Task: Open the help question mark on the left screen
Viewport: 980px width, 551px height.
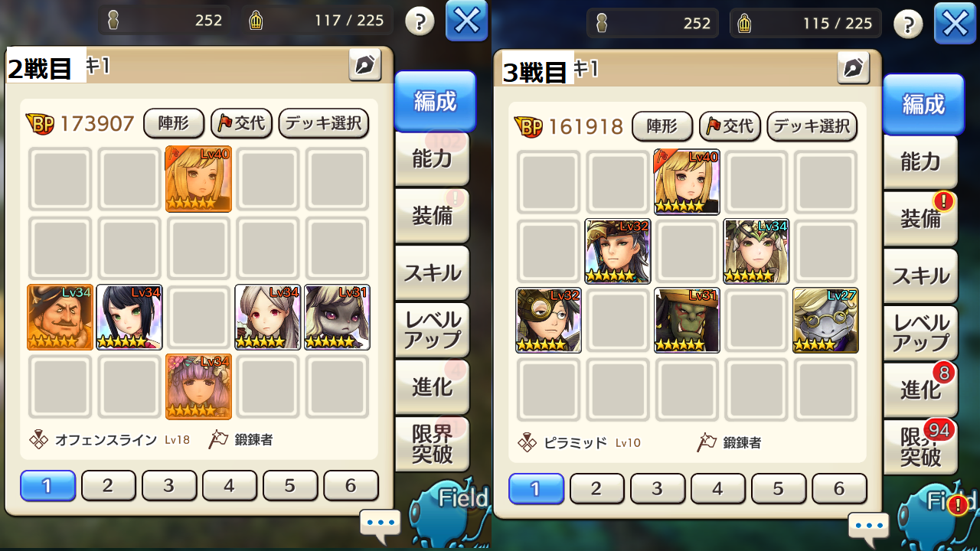Action: (420, 21)
